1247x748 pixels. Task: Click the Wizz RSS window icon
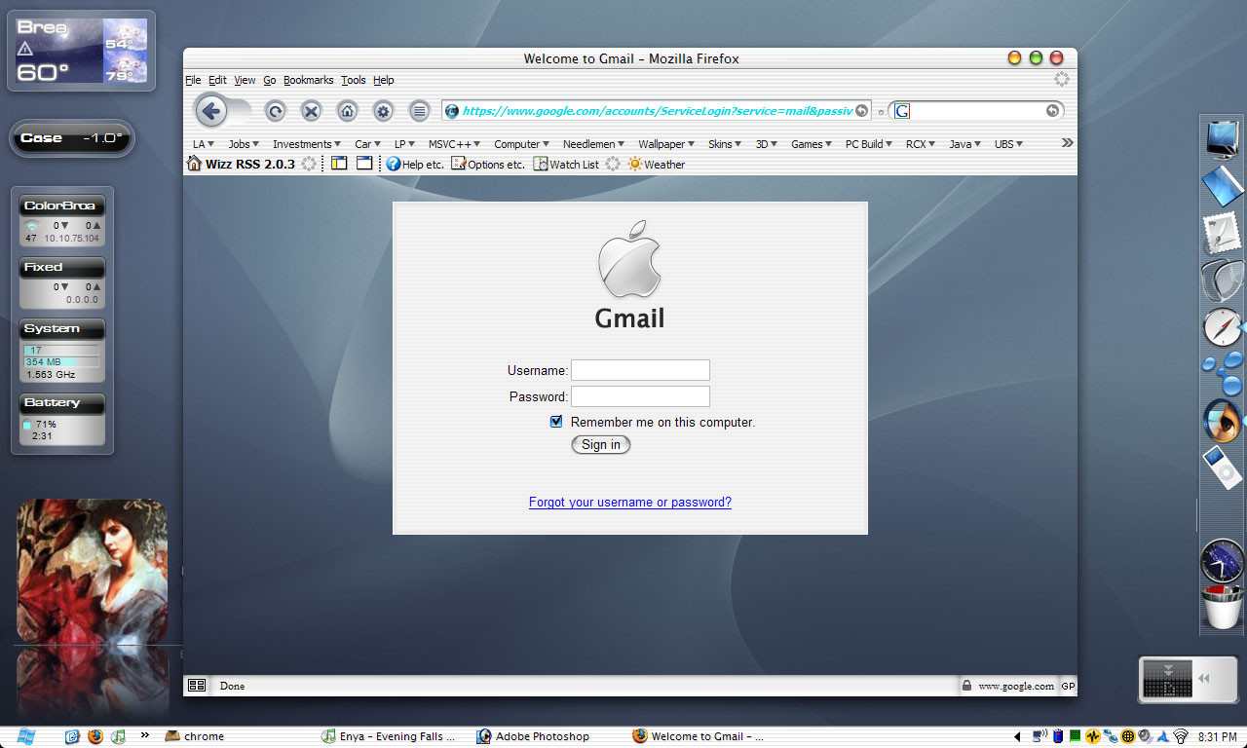364,164
